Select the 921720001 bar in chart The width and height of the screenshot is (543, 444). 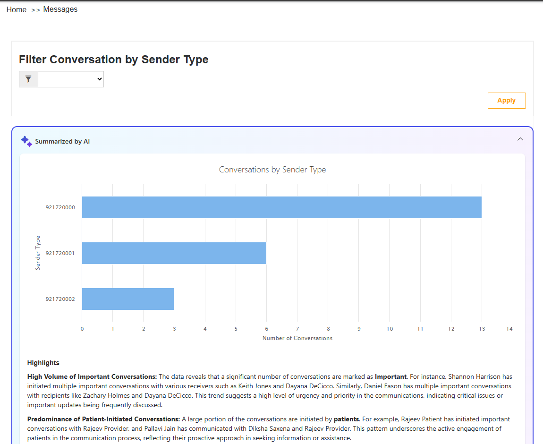(174, 253)
